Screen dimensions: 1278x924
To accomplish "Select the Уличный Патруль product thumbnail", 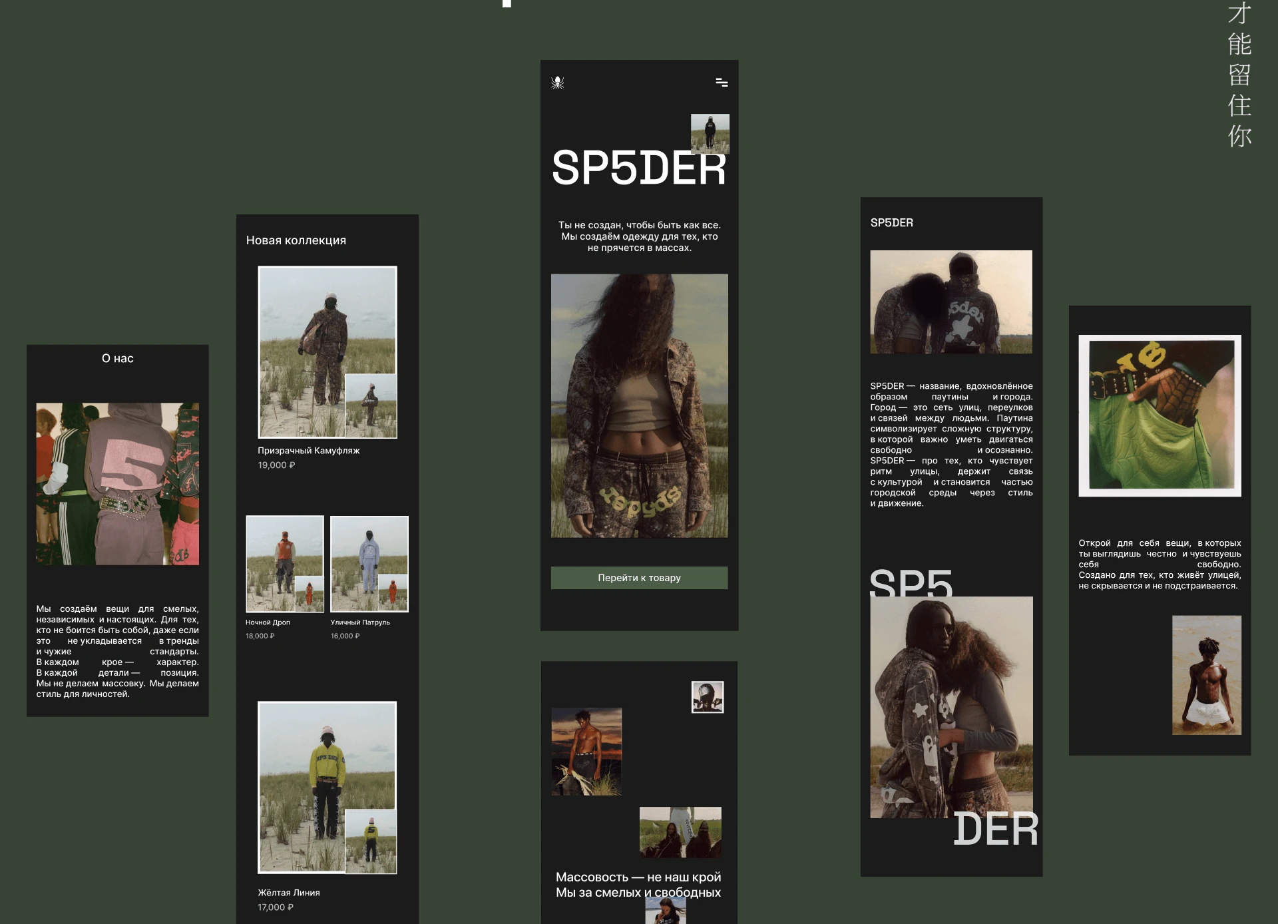I will (x=369, y=563).
